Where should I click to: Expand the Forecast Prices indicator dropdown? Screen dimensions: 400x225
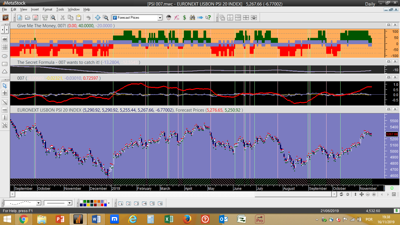(160, 18)
